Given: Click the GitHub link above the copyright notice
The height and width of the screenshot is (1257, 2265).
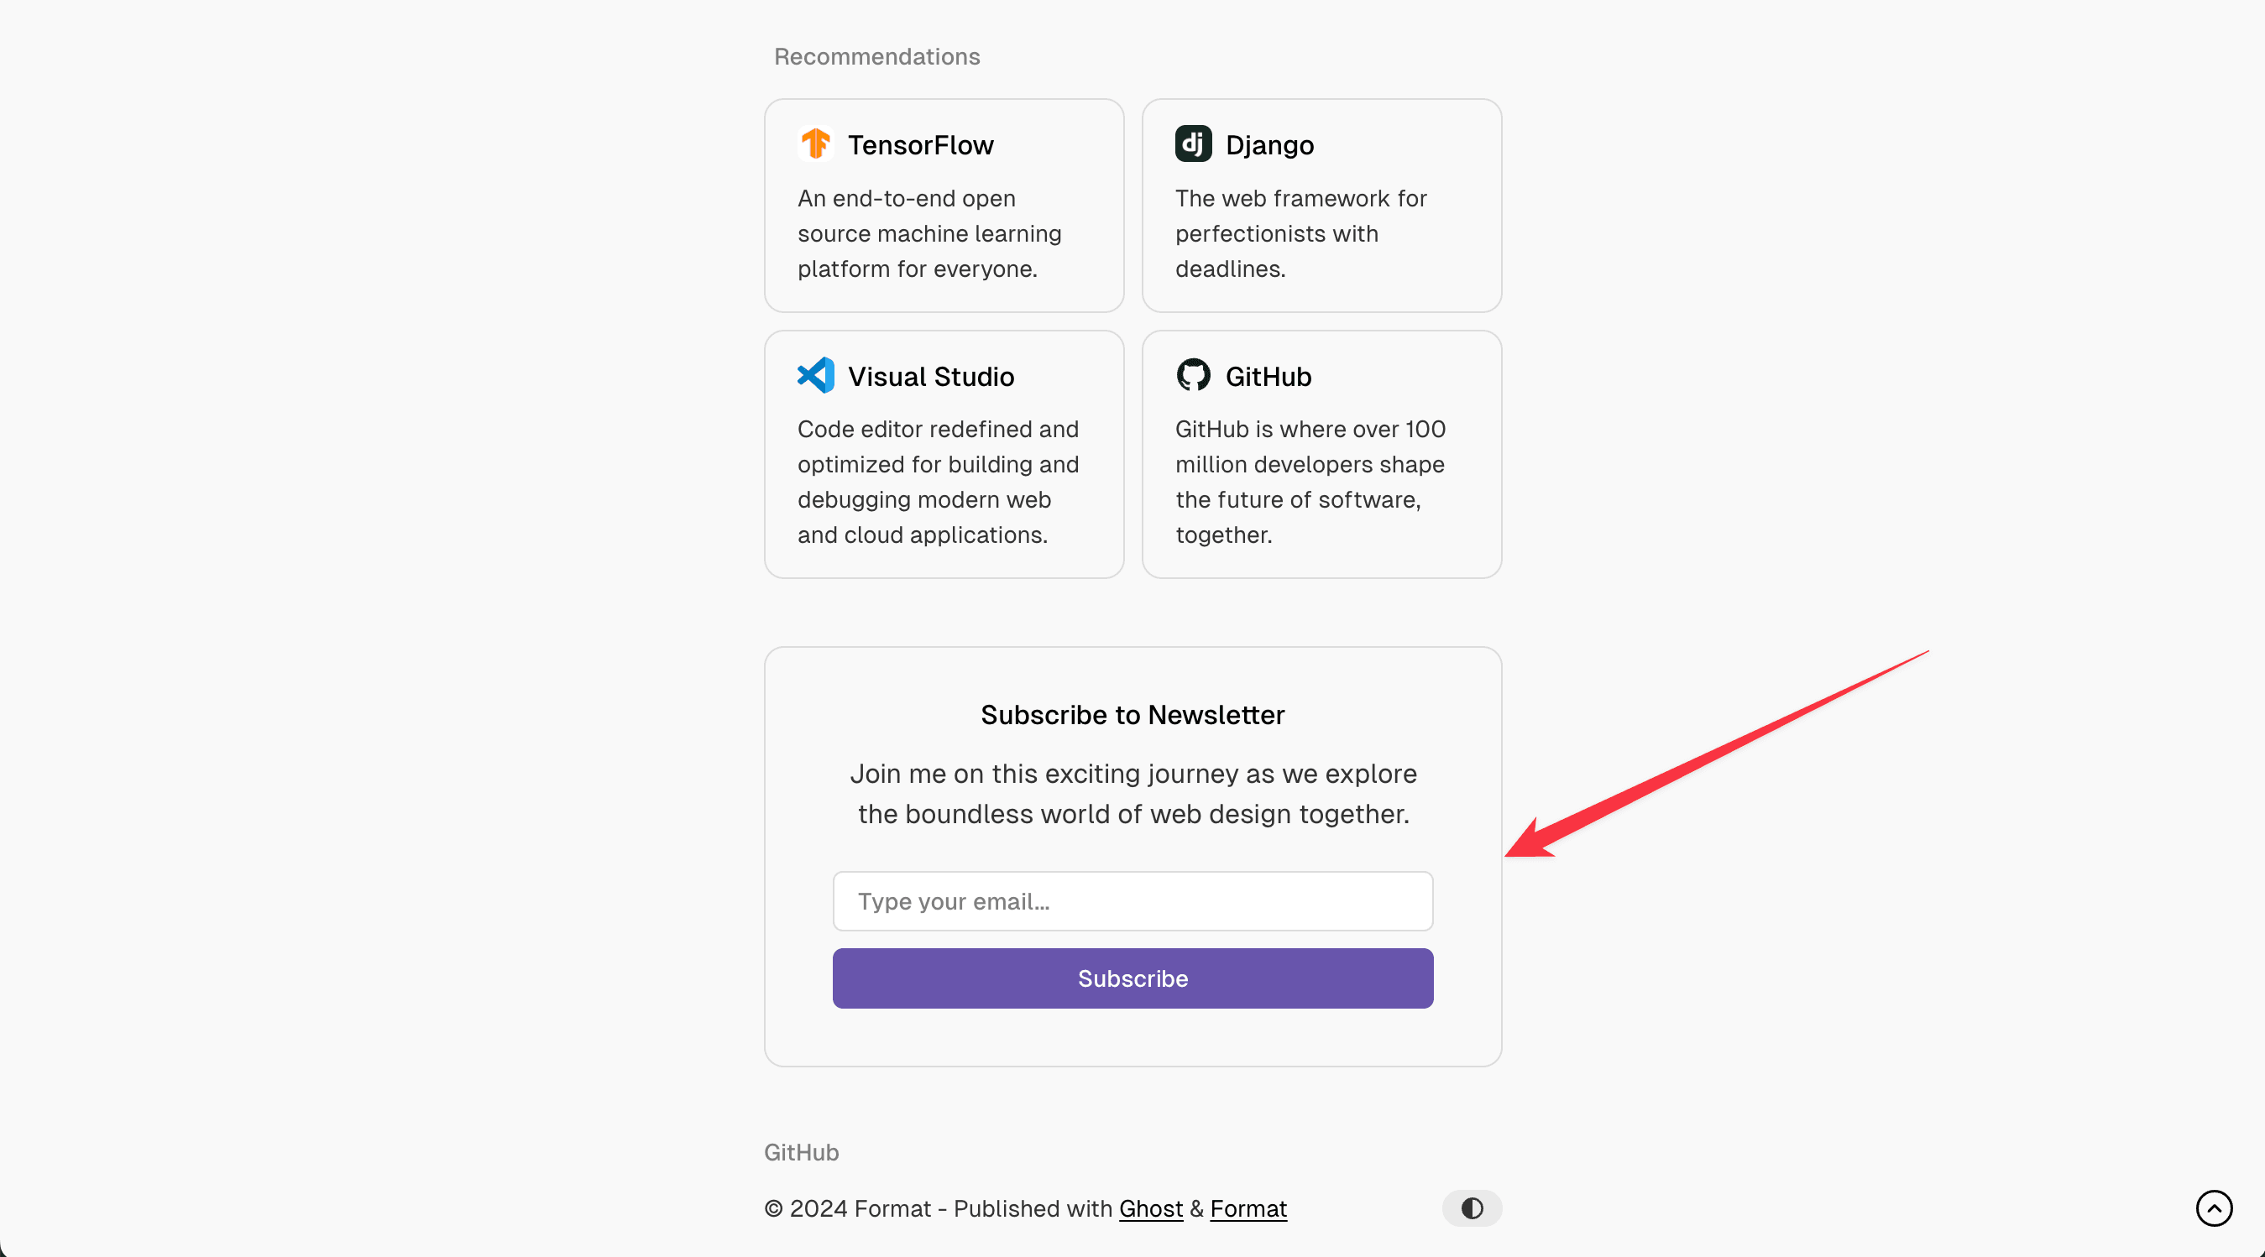Looking at the screenshot, I should point(800,1151).
